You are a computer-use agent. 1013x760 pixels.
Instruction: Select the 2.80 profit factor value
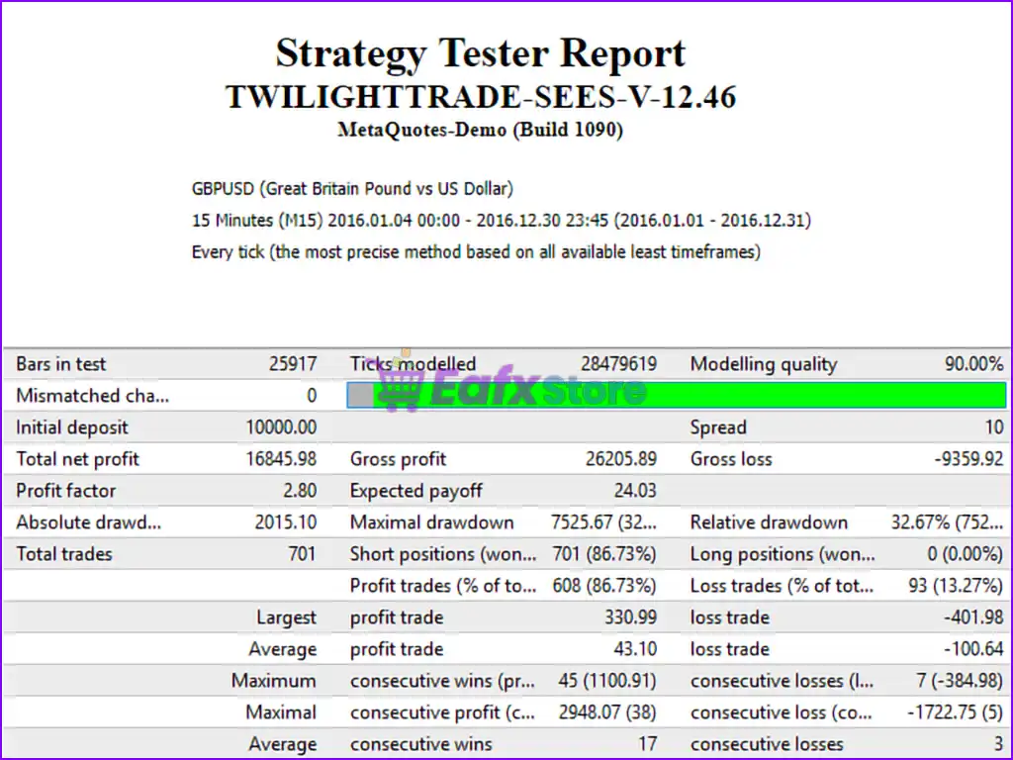300,491
